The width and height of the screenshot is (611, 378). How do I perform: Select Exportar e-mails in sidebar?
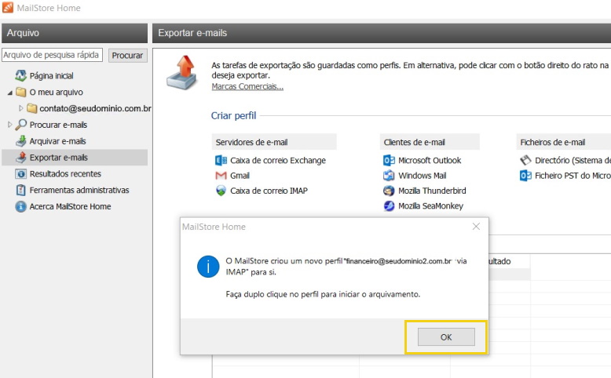coord(75,158)
